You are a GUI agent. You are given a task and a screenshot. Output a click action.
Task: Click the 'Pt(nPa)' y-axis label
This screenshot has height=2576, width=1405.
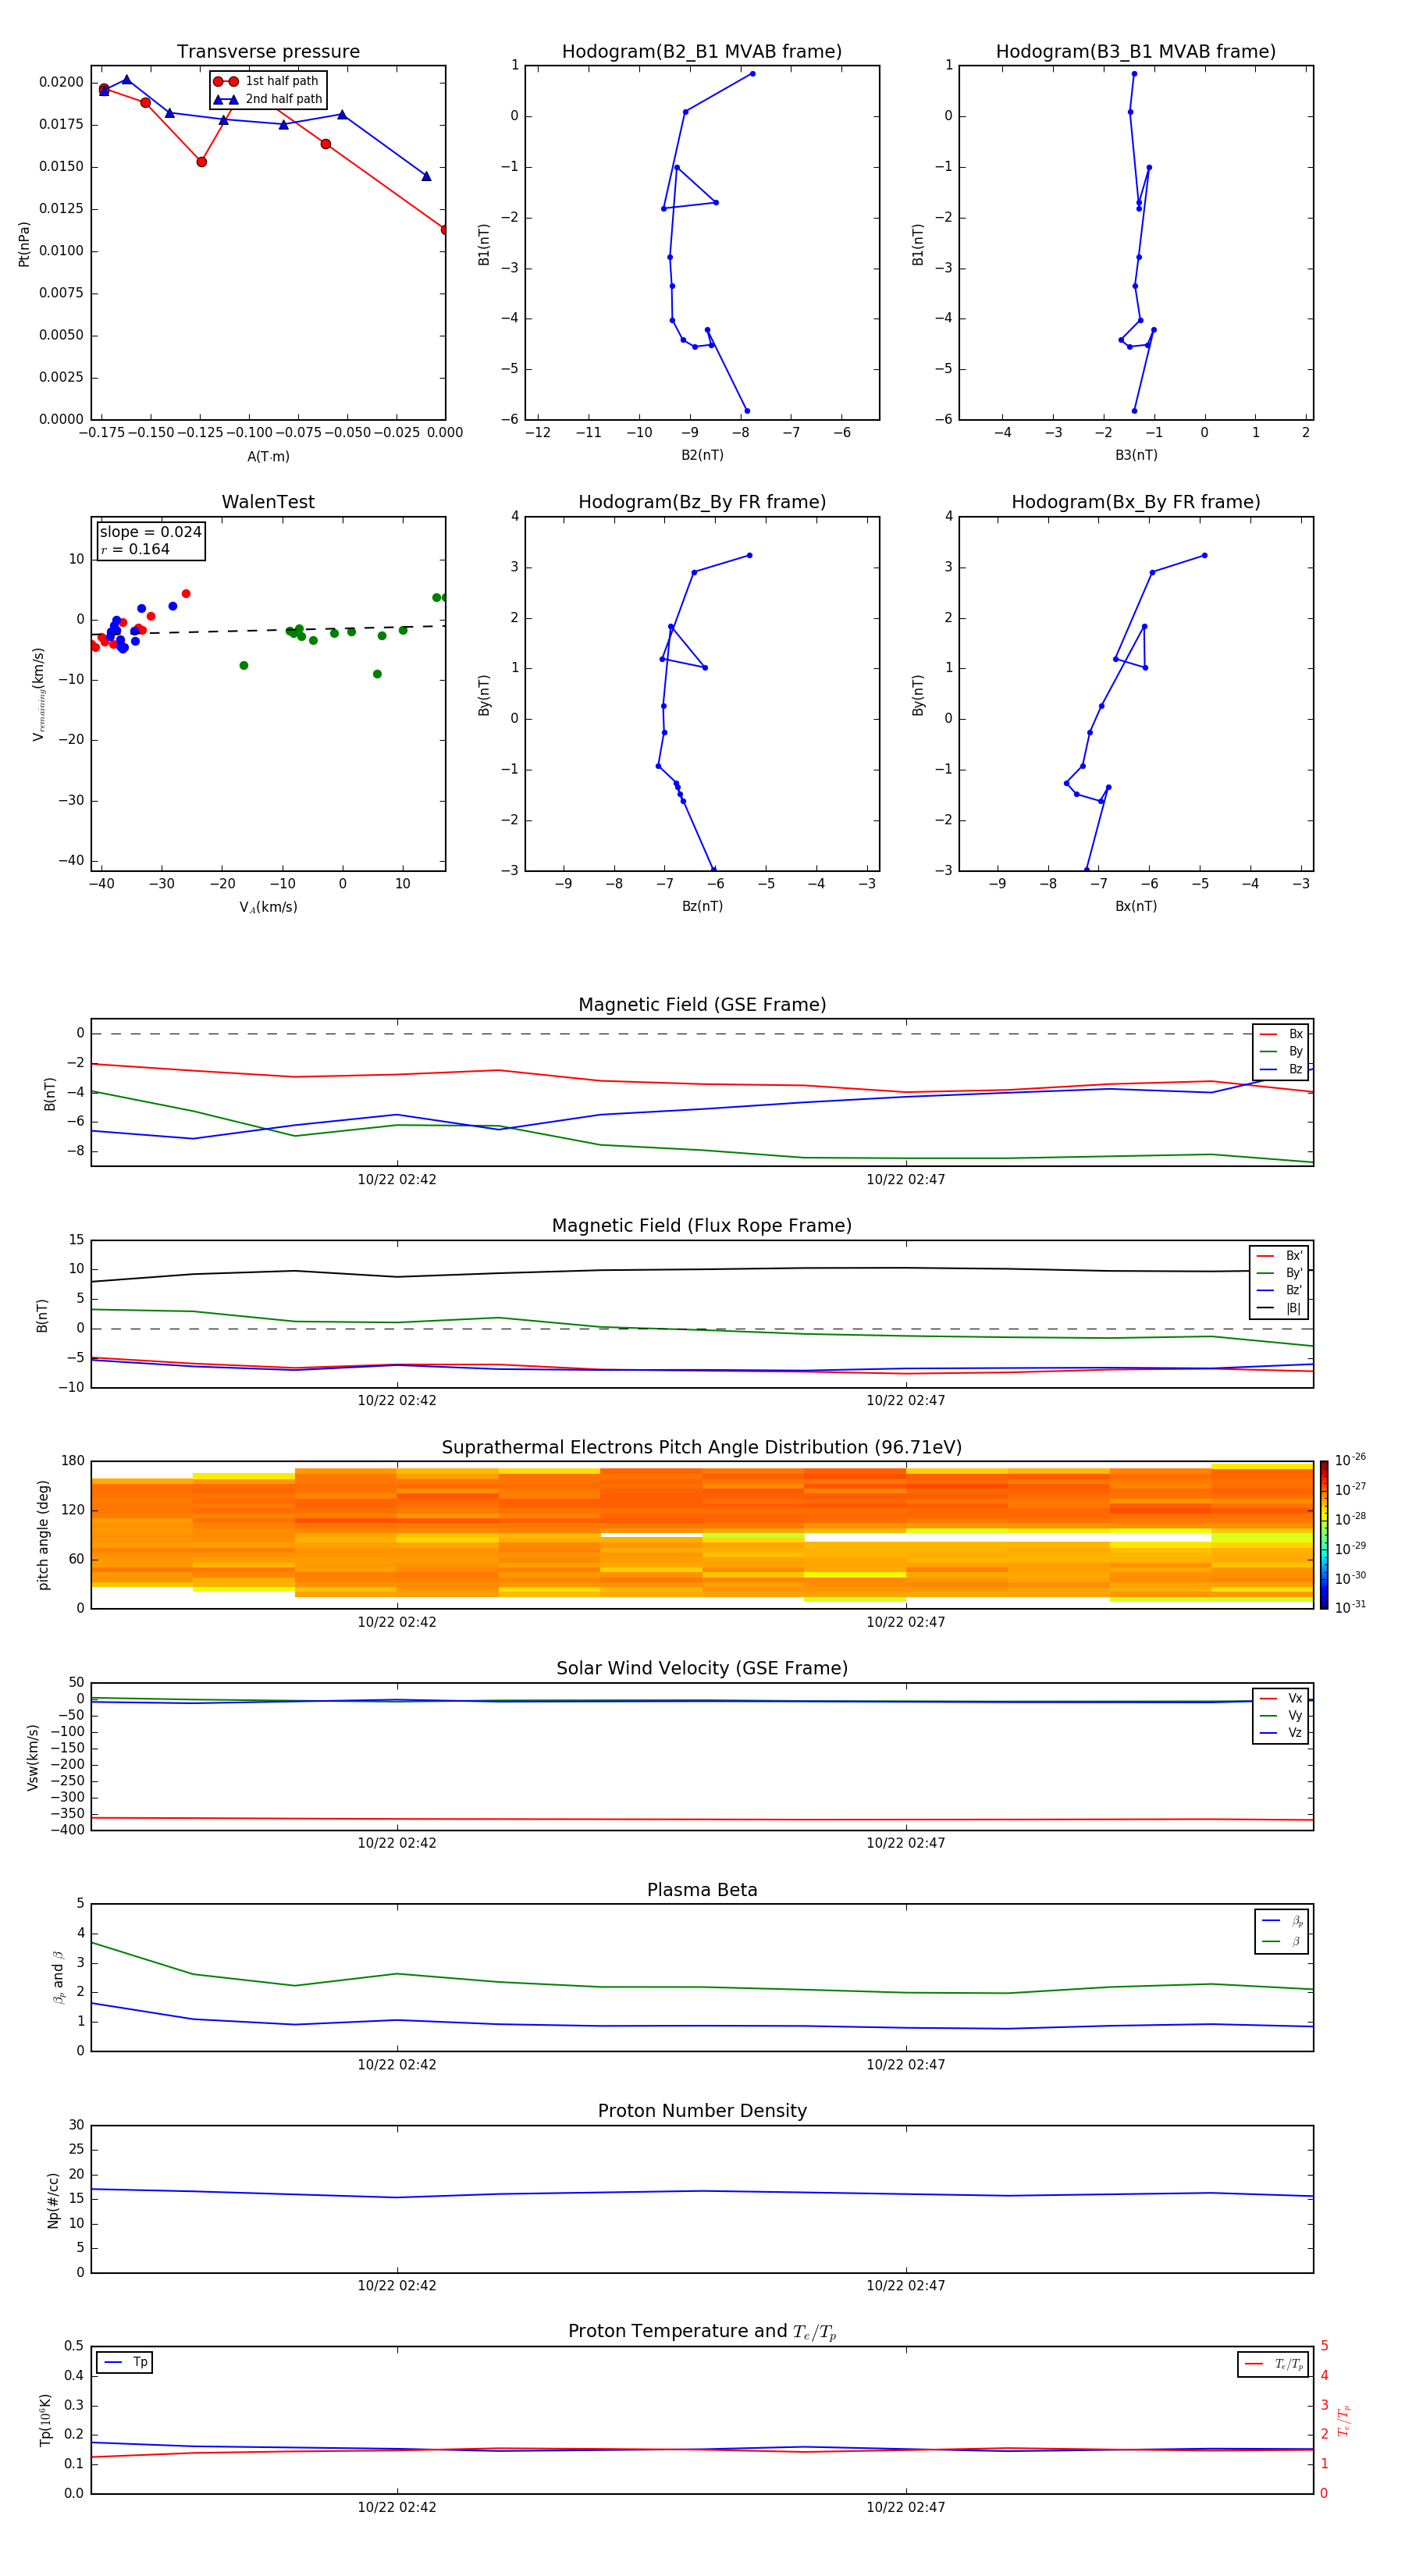click(24, 243)
